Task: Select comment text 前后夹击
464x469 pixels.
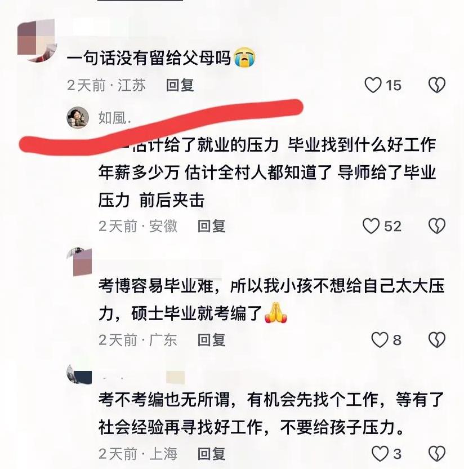Action: (172, 201)
